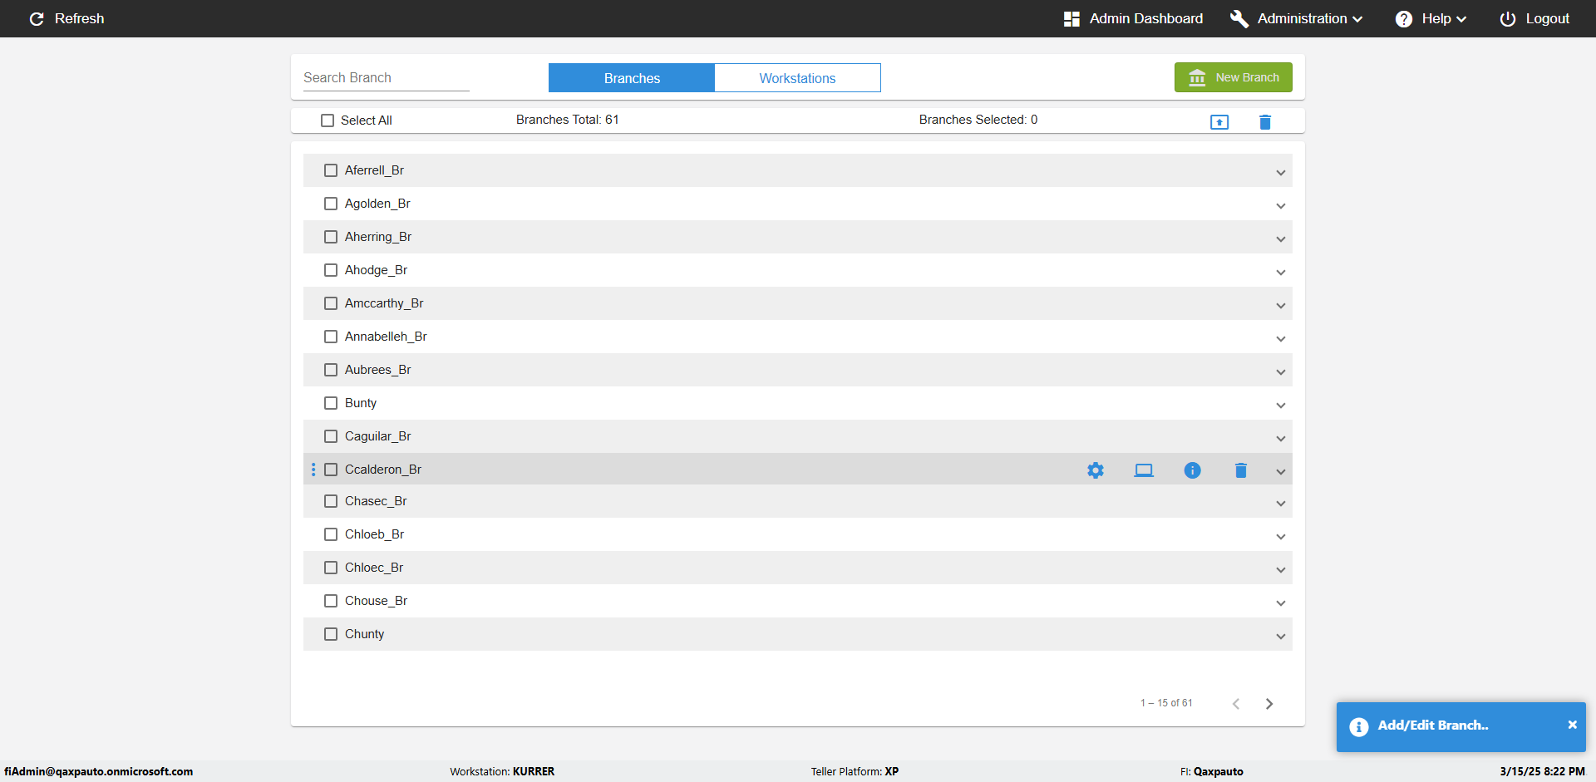1596x782 pixels.
Task: Click the fiAdmin email in status bar
Action: [98, 771]
